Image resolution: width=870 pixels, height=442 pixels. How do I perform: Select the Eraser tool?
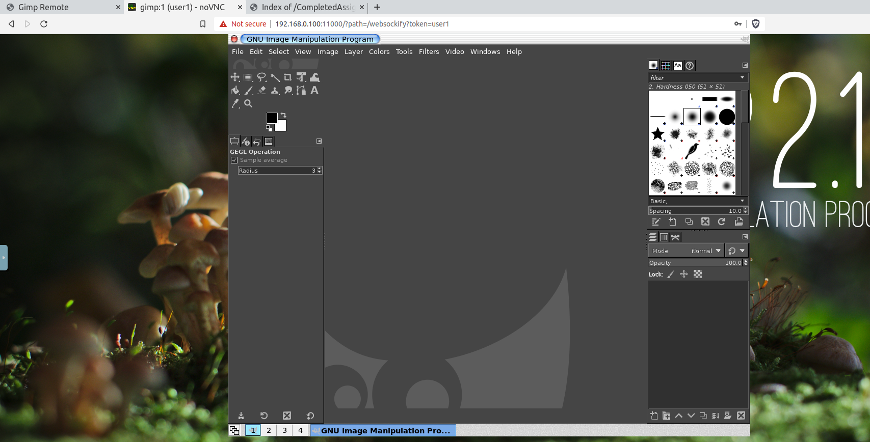[261, 90]
